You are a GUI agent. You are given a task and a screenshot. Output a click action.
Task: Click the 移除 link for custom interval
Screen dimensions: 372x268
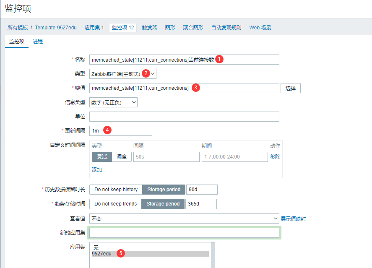pyautogui.click(x=275, y=157)
